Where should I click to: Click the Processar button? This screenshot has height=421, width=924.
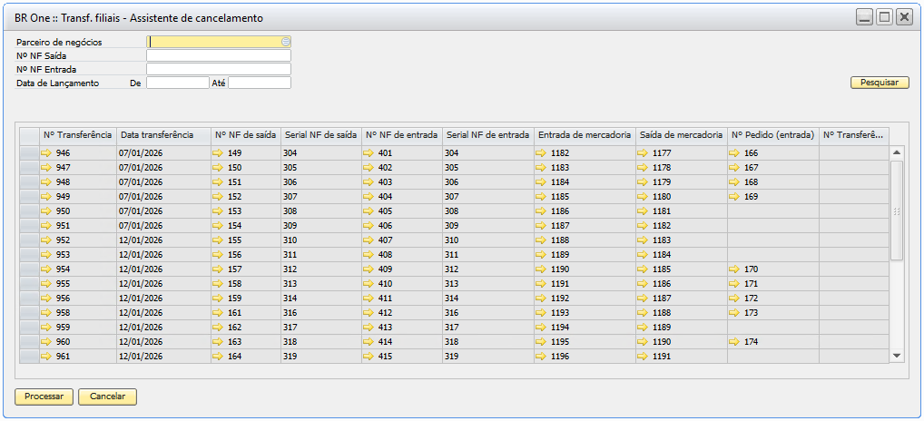tap(44, 397)
